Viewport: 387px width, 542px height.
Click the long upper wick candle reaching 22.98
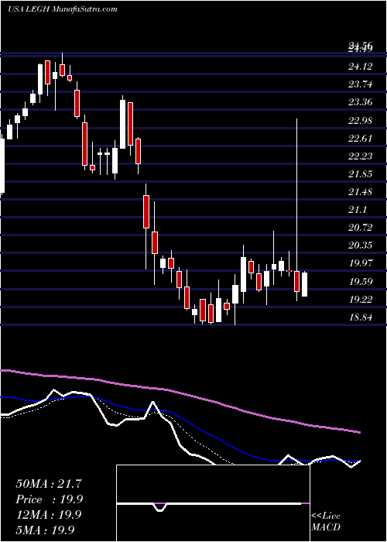click(x=296, y=210)
